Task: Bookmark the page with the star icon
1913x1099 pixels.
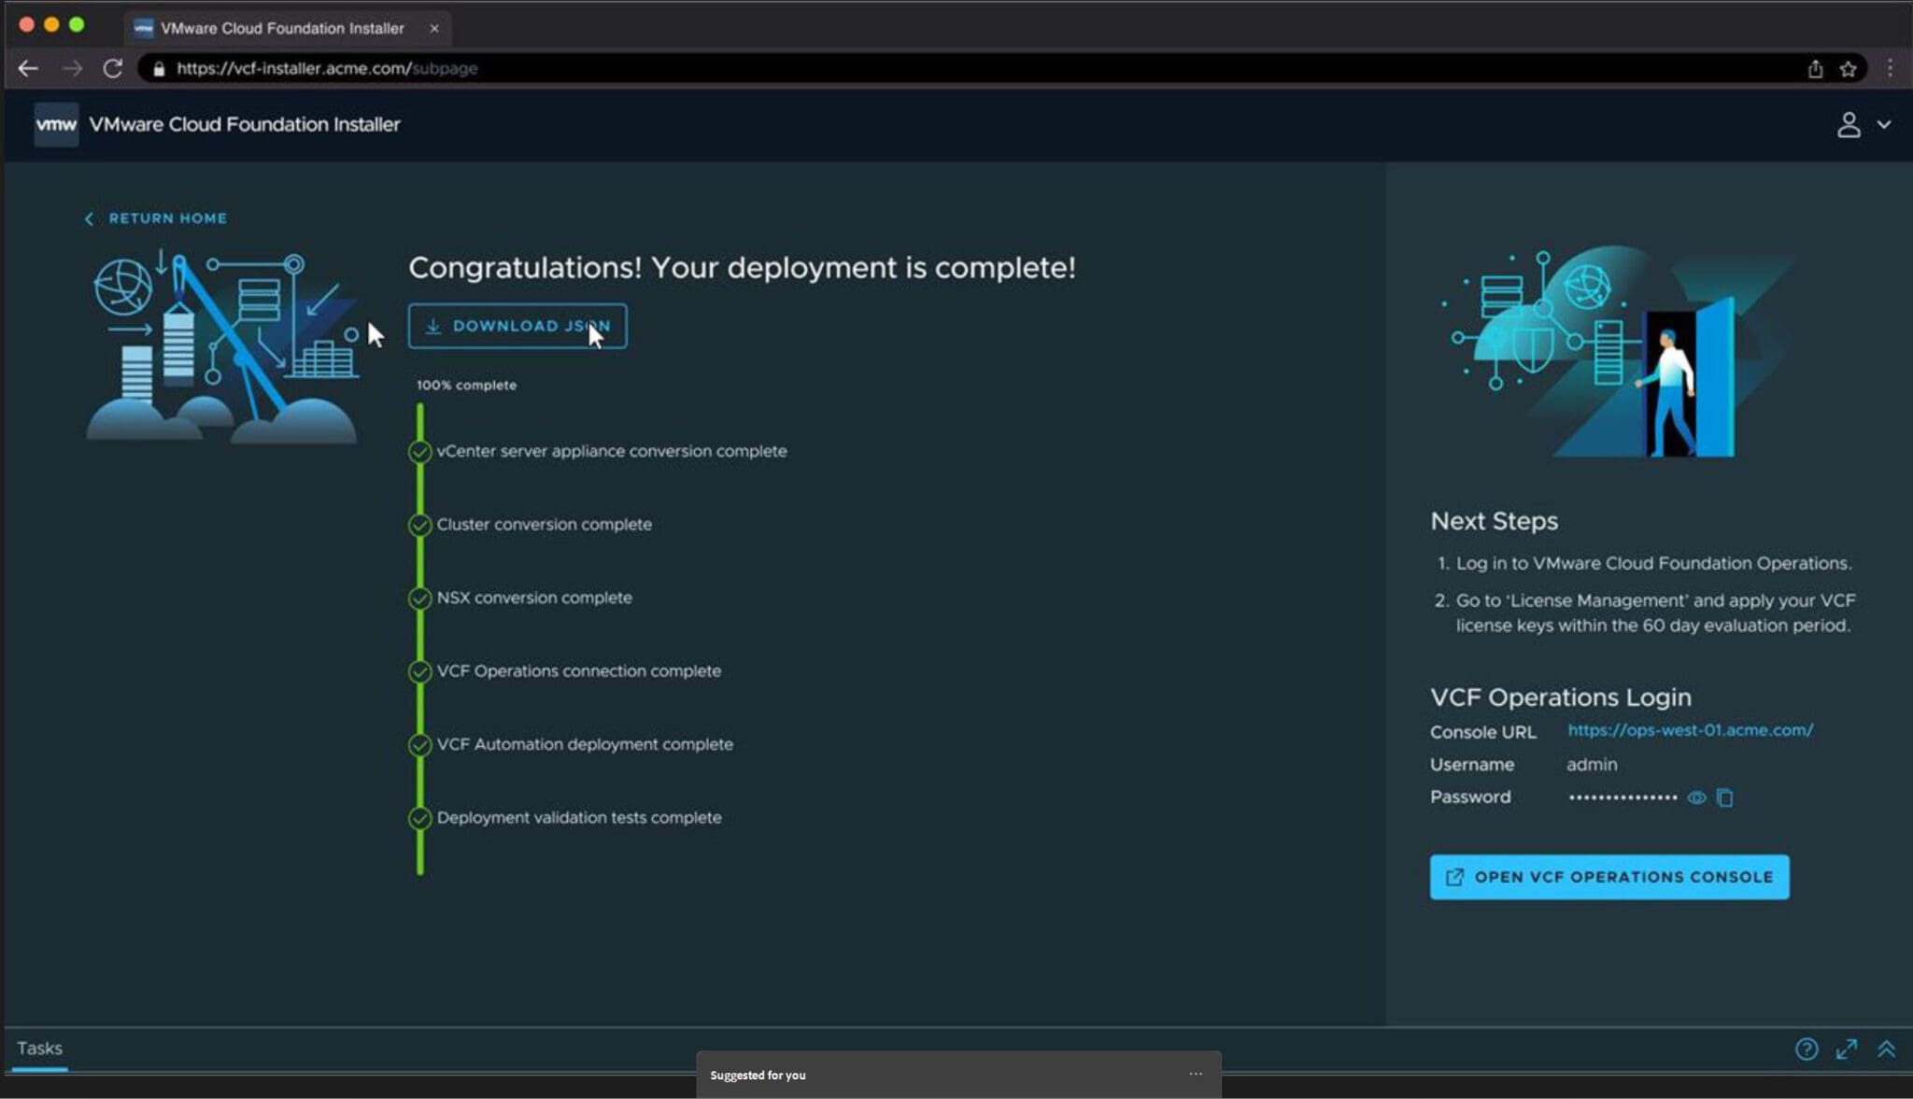Action: point(1848,68)
